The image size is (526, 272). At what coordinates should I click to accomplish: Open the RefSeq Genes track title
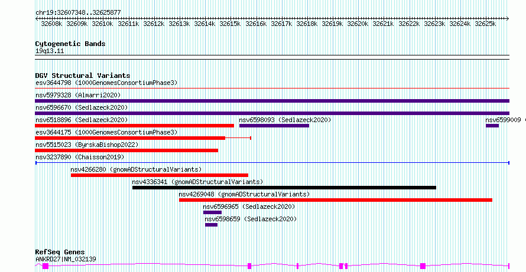point(60,252)
